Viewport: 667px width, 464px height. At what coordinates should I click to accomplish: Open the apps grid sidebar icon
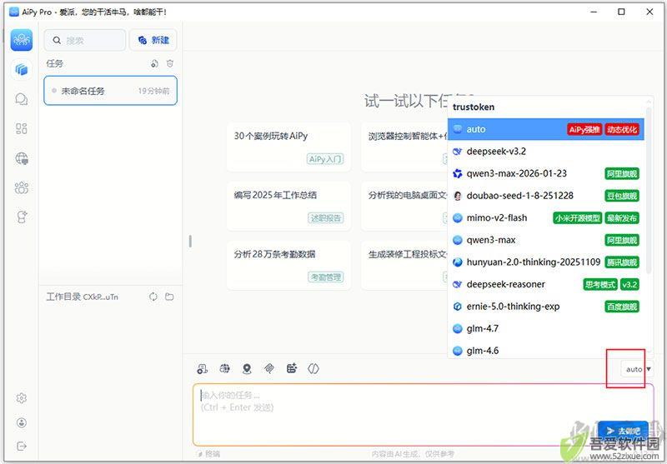22,128
